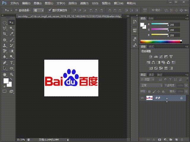Add Vibrance adjustment

(171, 57)
